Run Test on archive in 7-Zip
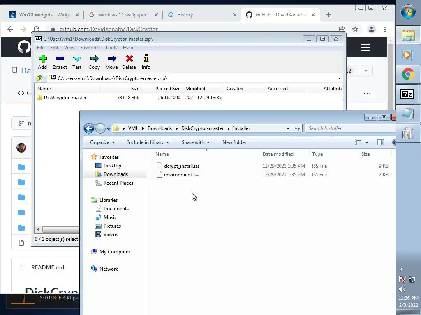 click(77, 62)
